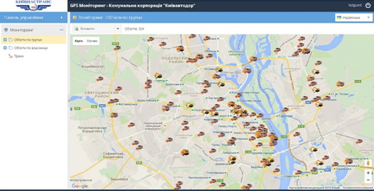The width and height of the screenshot is (374, 191).
Task: Open the Треки tree item
Action: click(19, 56)
